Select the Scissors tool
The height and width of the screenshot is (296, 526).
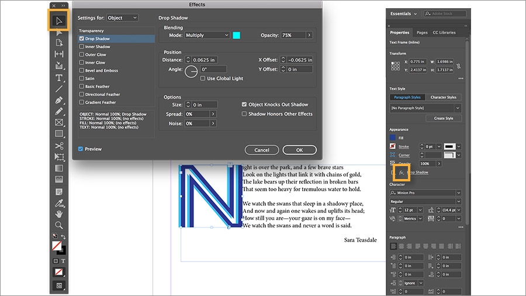(x=59, y=146)
